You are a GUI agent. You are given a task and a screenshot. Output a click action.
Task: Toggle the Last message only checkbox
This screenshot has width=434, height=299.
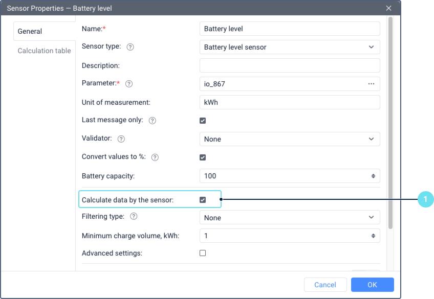(x=203, y=121)
